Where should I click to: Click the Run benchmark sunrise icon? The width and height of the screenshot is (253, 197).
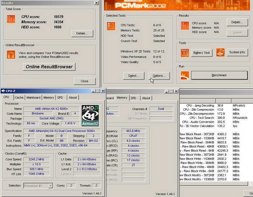tap(185, 76)
